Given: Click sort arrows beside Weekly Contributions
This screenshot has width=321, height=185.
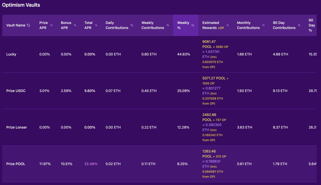Looking at the screenshot, I should pos(168,25).
